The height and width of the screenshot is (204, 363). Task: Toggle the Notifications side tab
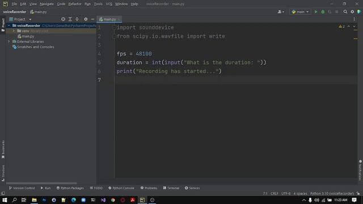[x=360, y=170]
